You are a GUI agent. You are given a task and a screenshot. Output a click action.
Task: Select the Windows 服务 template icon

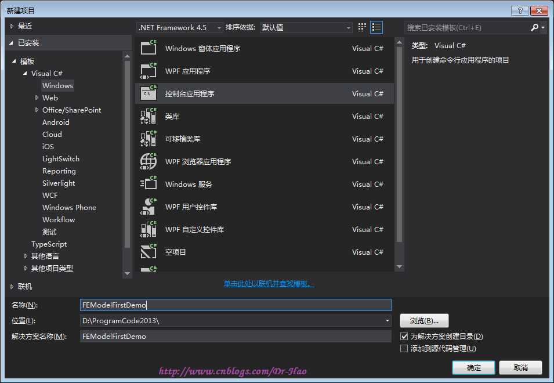[149, 184]
